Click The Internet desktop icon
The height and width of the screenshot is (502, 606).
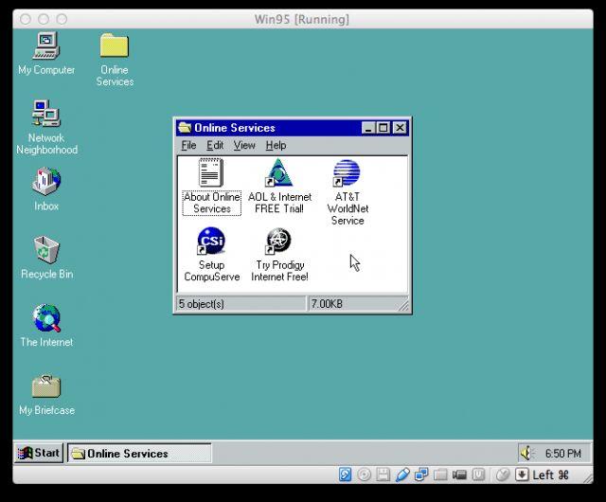point(45,318)
